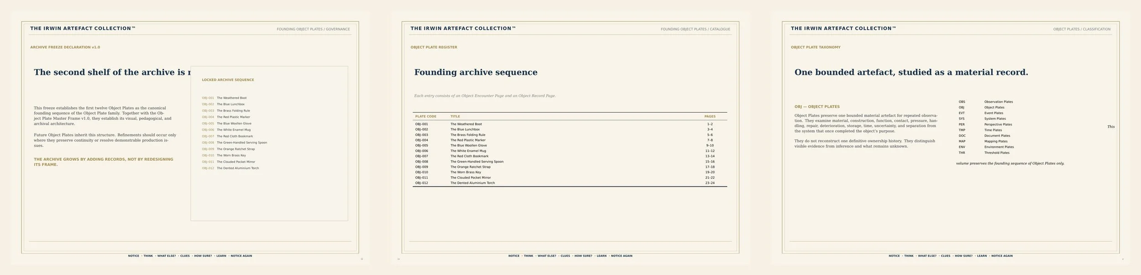Click paragraph starting 'This freeze establishes the first twelve'
The image size is (1141, 275).
click(x=103, y=116)
